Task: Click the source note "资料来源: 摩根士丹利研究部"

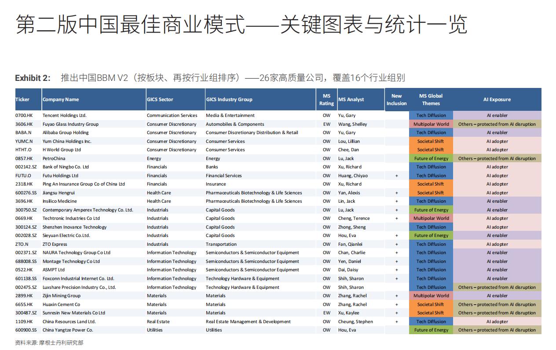Action: (49, 343)
